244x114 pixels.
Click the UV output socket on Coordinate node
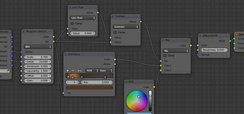tap(12, 47)
